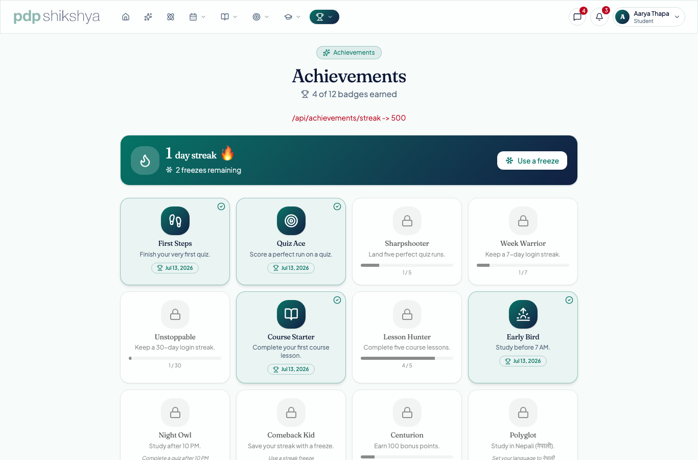
Task: Click the Course Starter book badge icon
Action: click(291, 314)
